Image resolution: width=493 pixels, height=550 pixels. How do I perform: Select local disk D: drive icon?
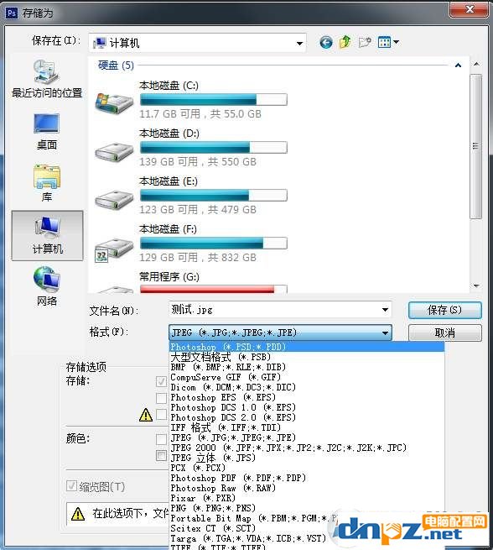[114, 151]
